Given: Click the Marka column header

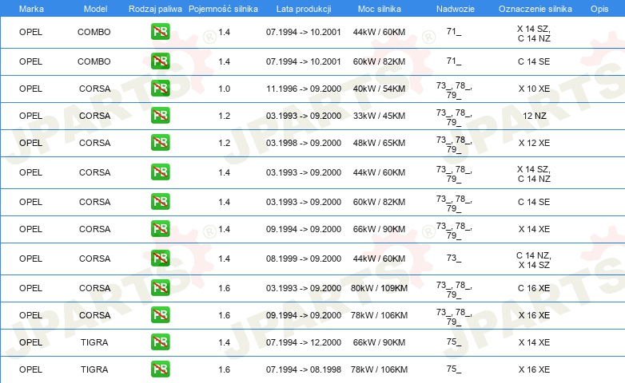Looking at the screenshot, I should pyautogui.click(x=31, y=9).
